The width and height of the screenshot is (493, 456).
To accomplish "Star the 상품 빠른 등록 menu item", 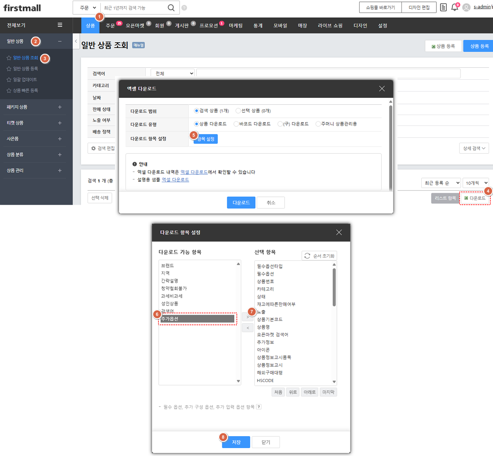I will click(9, 91).
